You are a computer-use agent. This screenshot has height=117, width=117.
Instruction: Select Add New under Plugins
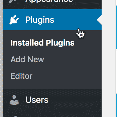click(x=27, y=59)
